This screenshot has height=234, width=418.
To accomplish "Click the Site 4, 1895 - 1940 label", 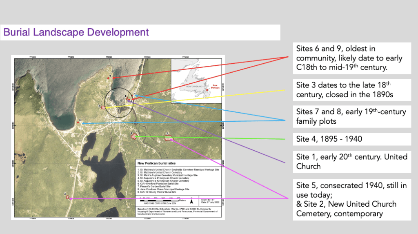I will [x=351, y=139].
